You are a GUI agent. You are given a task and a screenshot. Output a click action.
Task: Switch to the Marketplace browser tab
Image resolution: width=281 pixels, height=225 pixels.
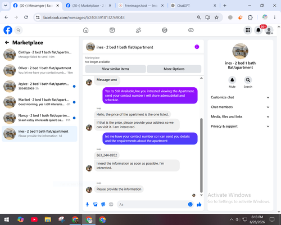(88, 6)
